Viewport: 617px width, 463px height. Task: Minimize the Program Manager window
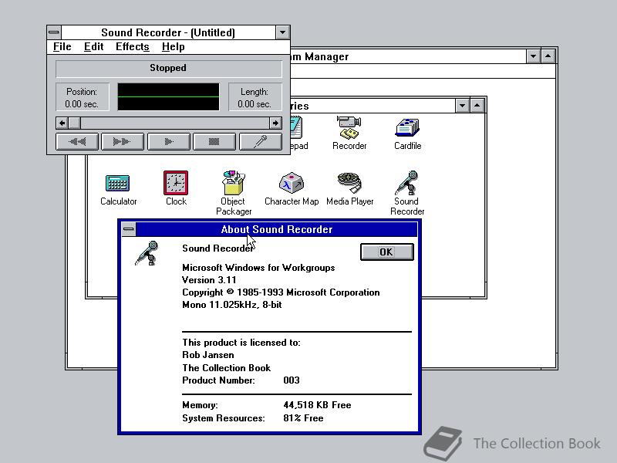click(x=533, y=56)
